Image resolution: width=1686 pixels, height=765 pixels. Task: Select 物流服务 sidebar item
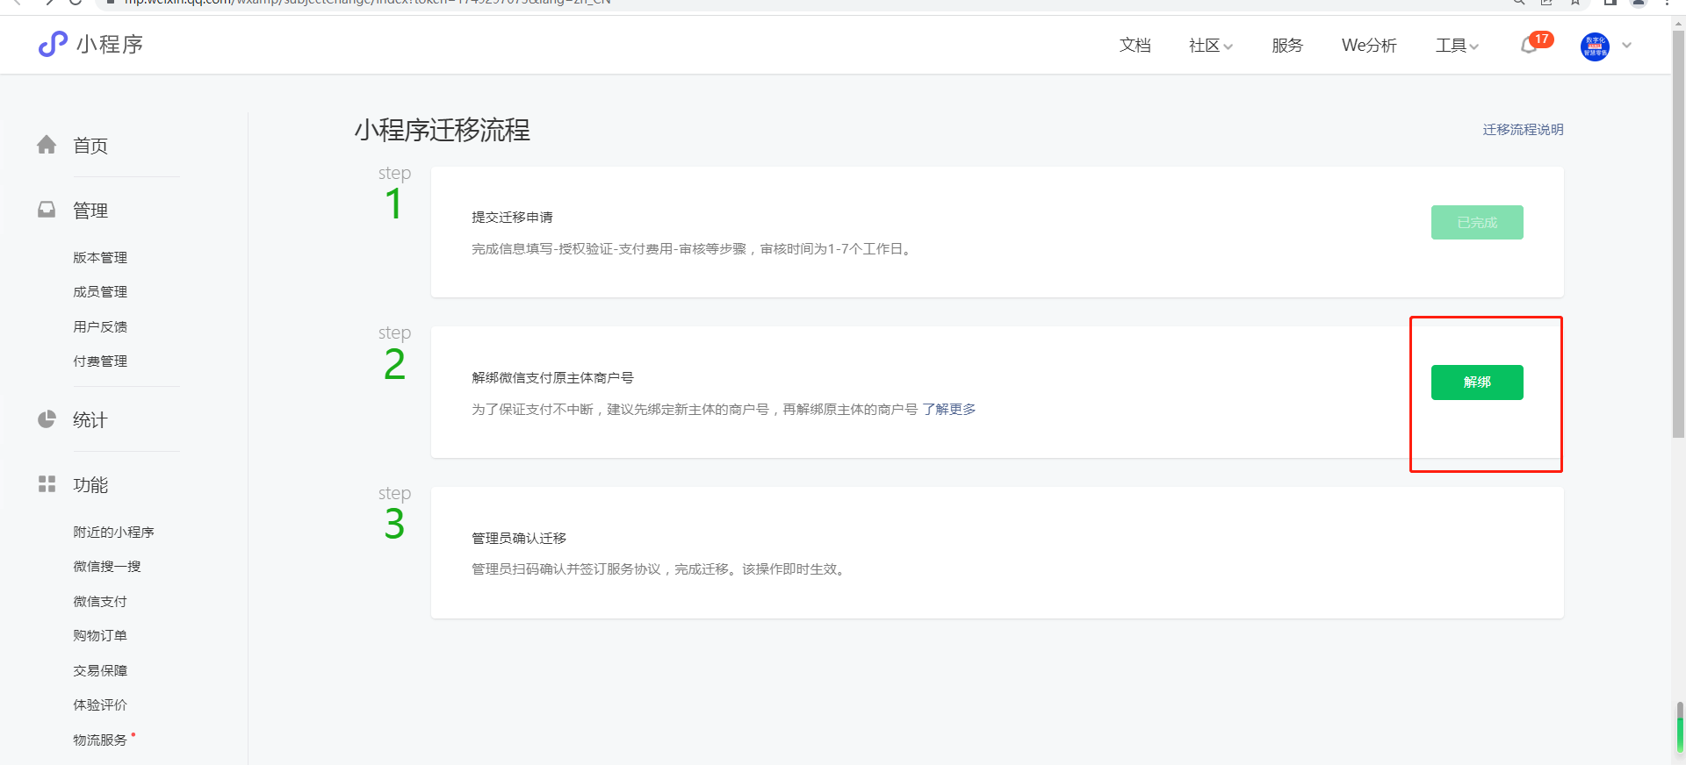(100, 740)
